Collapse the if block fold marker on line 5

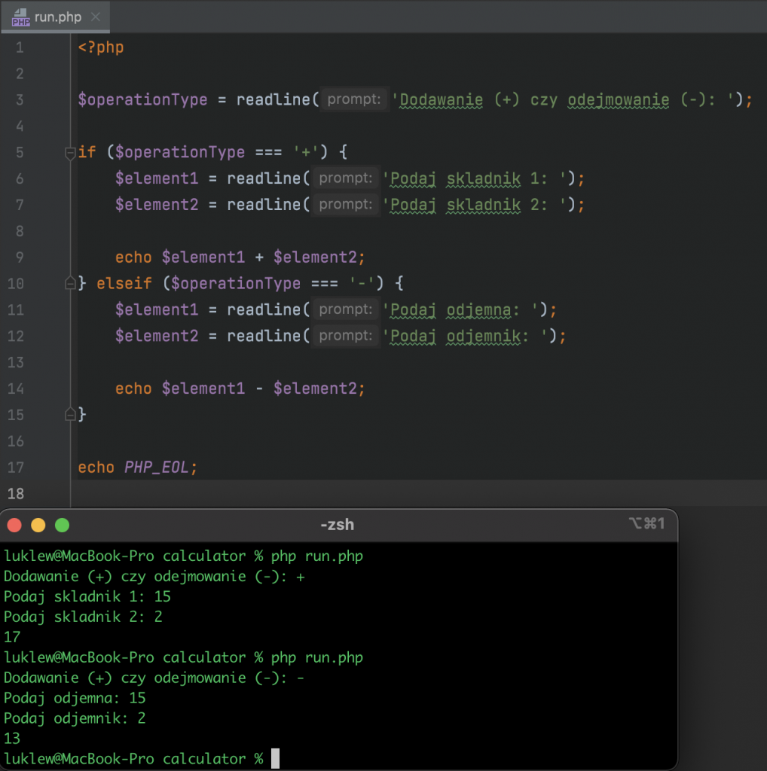click(x=70, y=153)
